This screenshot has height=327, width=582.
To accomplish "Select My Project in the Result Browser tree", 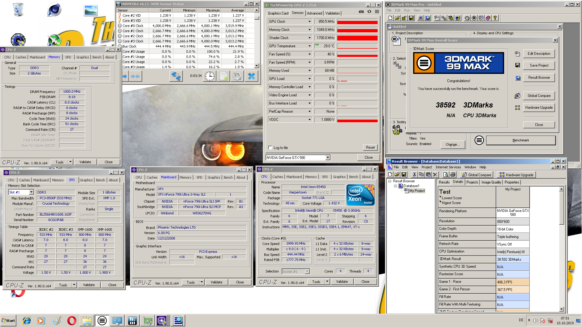I will tap(417, 191).
